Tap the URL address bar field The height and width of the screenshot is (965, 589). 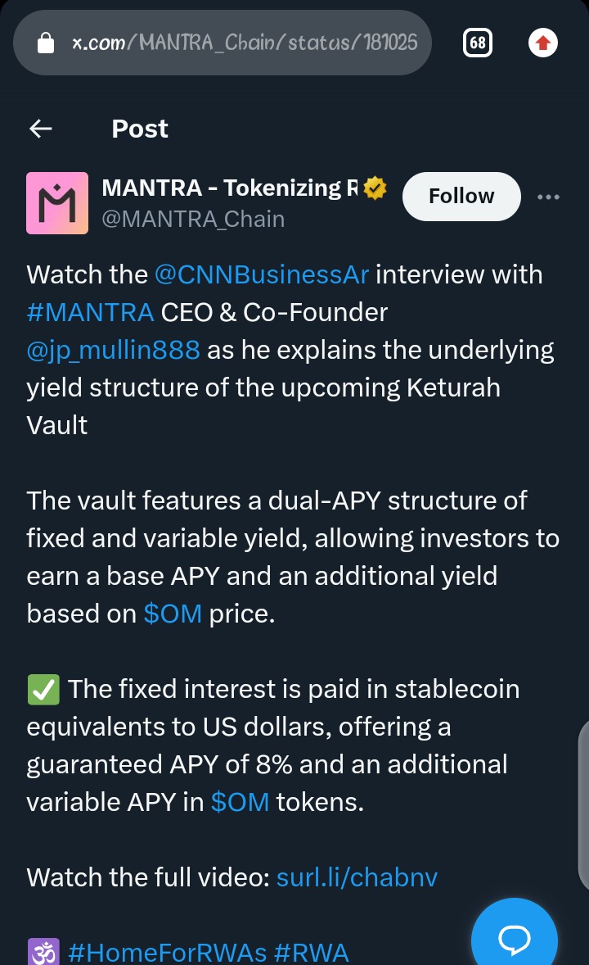(x=245, y=43)
